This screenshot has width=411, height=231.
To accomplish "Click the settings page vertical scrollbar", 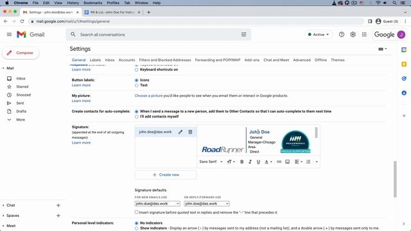I will (395, 179).
